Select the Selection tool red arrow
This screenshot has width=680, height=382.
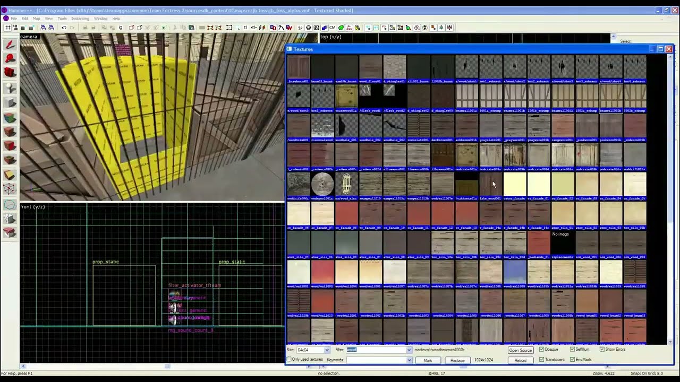click(x=9, y=45)
